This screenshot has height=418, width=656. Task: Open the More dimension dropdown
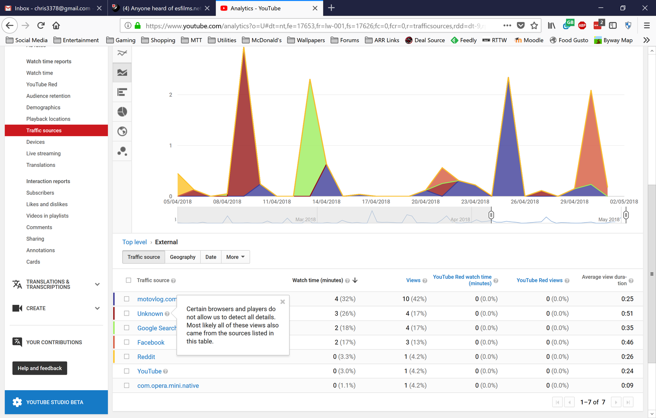pyautogui.click(x=235, y=257)
